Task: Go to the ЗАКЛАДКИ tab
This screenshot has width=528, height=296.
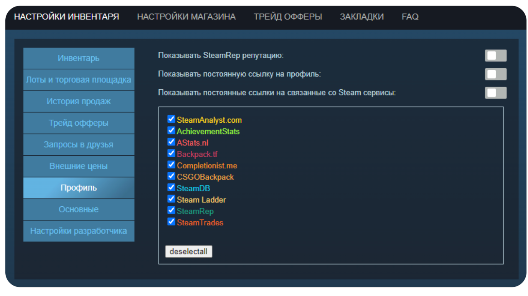Action: 362,17
